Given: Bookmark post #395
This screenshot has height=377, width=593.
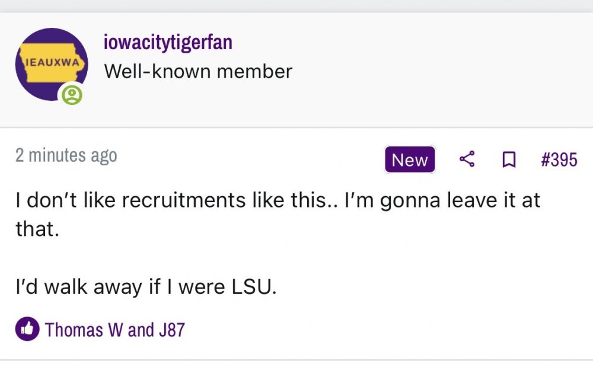Looking at the screenshot, I should point(509,159).
